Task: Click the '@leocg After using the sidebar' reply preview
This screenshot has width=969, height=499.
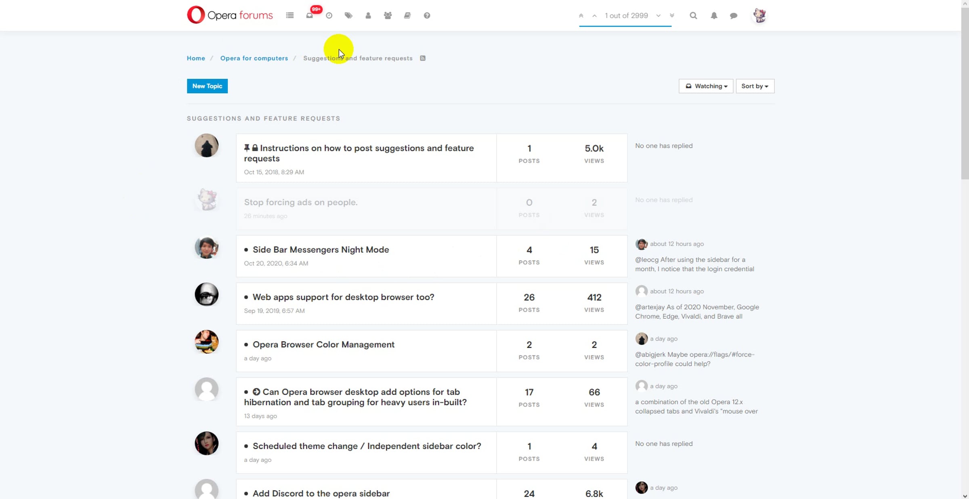Action: coord(694,264)
